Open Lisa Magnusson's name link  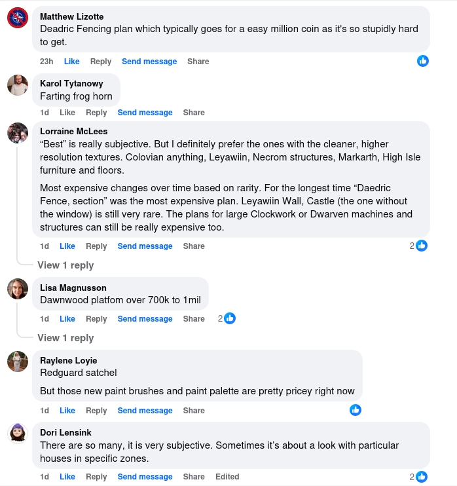pyautogui.click(x=73, y=288)
